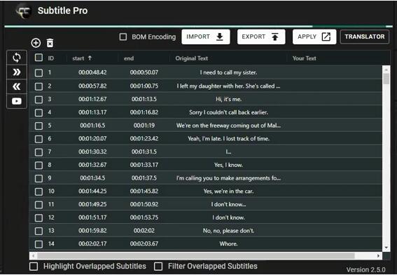Check the checkbox for subtitle row 13
Image resolution: width=397 pixels, height=275 pixels.
[x=39, y=231]
